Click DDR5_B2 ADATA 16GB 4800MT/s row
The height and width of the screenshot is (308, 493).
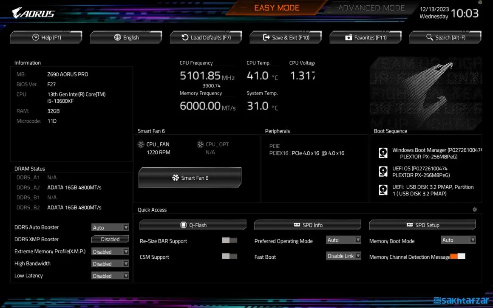point(59,207)
